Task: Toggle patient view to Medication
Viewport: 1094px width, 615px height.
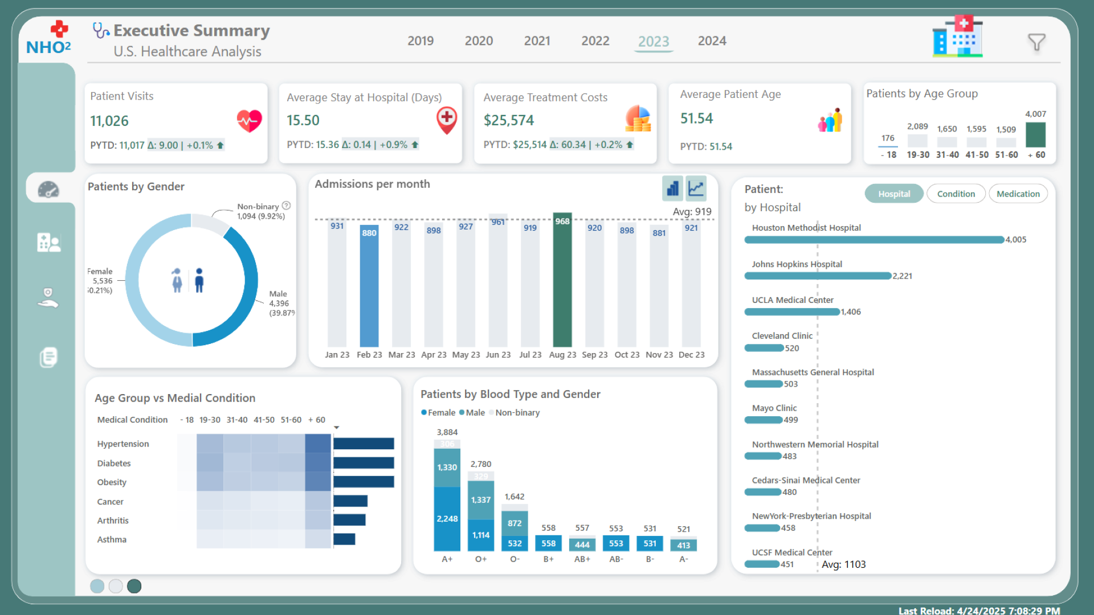Action: pos(1018,194)
